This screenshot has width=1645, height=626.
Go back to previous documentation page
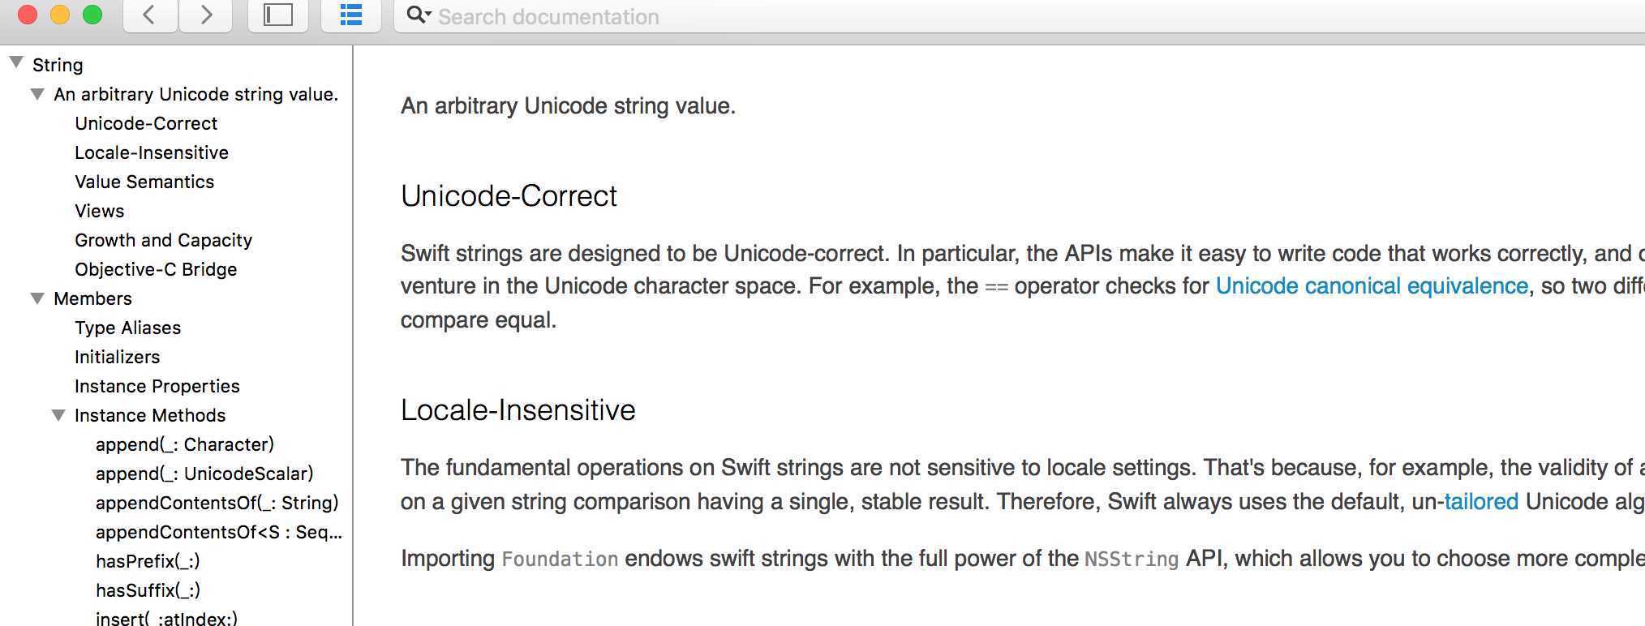tap(149, 15)
